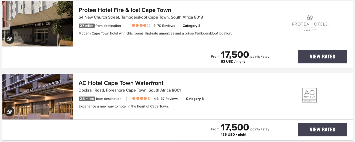
Task: View rates for Protea Hotel Fire & Ice
Action: (322, 57)
